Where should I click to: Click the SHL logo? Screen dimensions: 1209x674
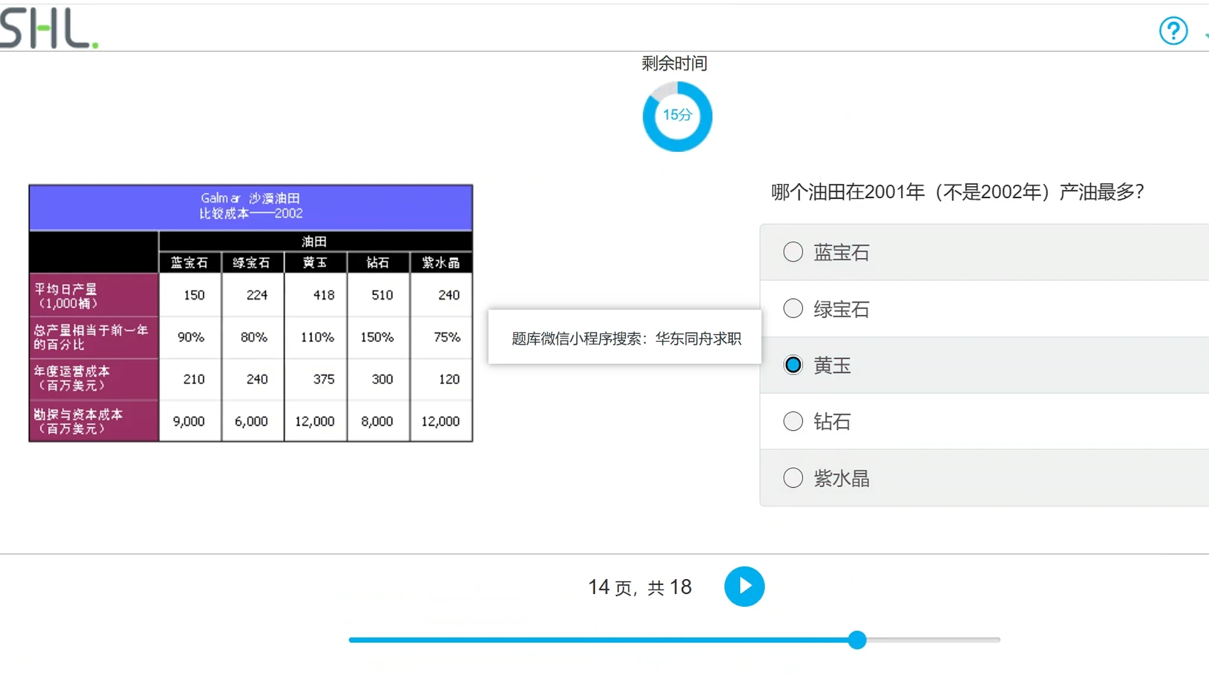[49, 28]
